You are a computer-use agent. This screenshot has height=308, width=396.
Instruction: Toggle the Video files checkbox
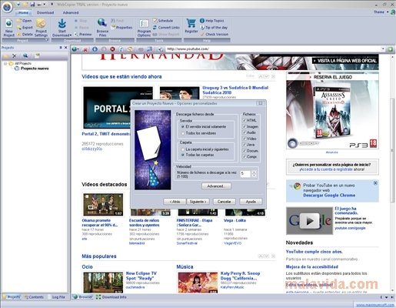[x=245, y=139]
